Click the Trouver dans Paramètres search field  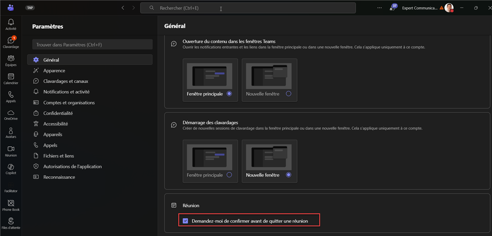tap(92, 45)
